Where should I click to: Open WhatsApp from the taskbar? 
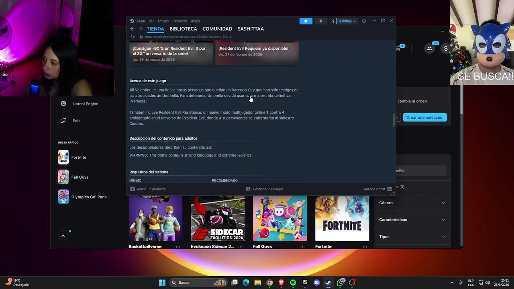[340, 283]
